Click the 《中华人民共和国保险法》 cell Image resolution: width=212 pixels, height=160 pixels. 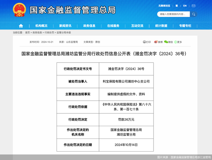pos(126,107)
